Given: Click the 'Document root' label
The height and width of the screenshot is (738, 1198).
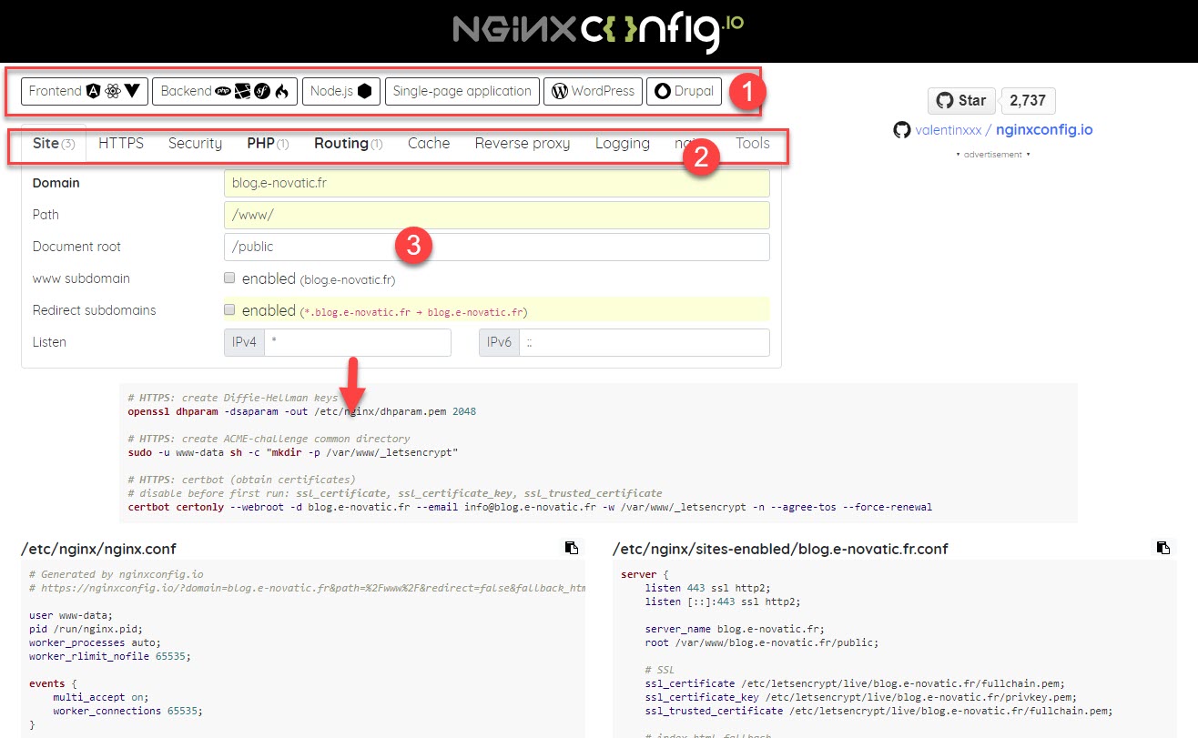Looking at the screenshot, I should click(76, 247).
